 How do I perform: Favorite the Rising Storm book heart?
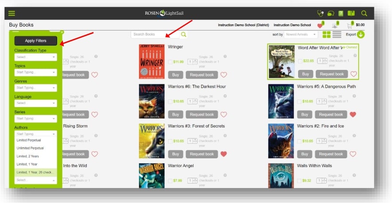point(94,154)
